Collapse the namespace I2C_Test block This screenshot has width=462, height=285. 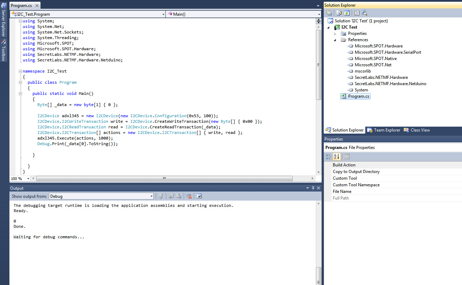click(x=20, y=71)
